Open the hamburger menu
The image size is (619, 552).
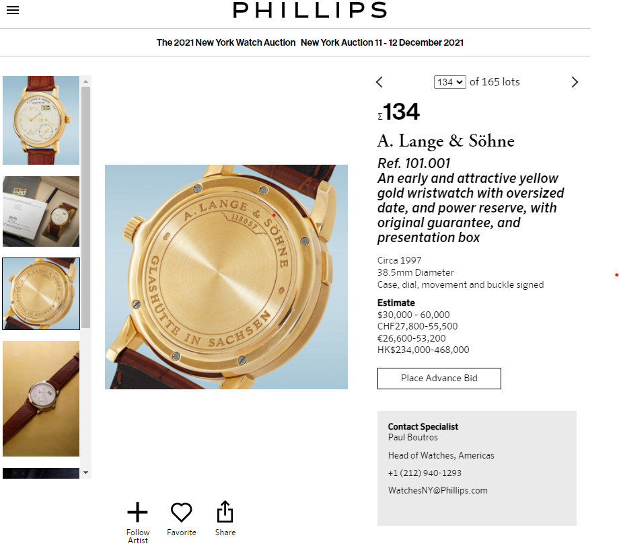(13, 10)
